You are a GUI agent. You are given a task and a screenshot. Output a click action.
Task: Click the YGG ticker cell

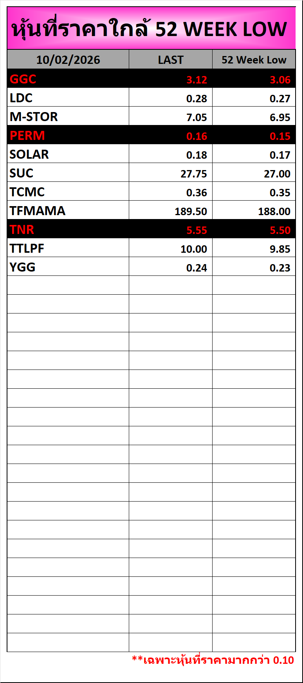coord(23,267)
